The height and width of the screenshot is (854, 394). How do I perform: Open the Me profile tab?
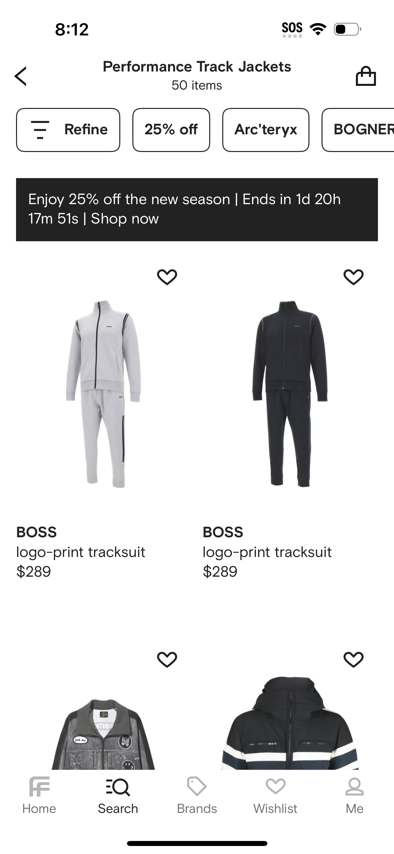(x=354, y=795)
